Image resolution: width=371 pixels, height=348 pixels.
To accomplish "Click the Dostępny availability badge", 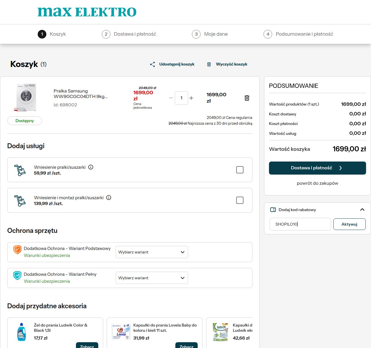I will tap(25, 121).
